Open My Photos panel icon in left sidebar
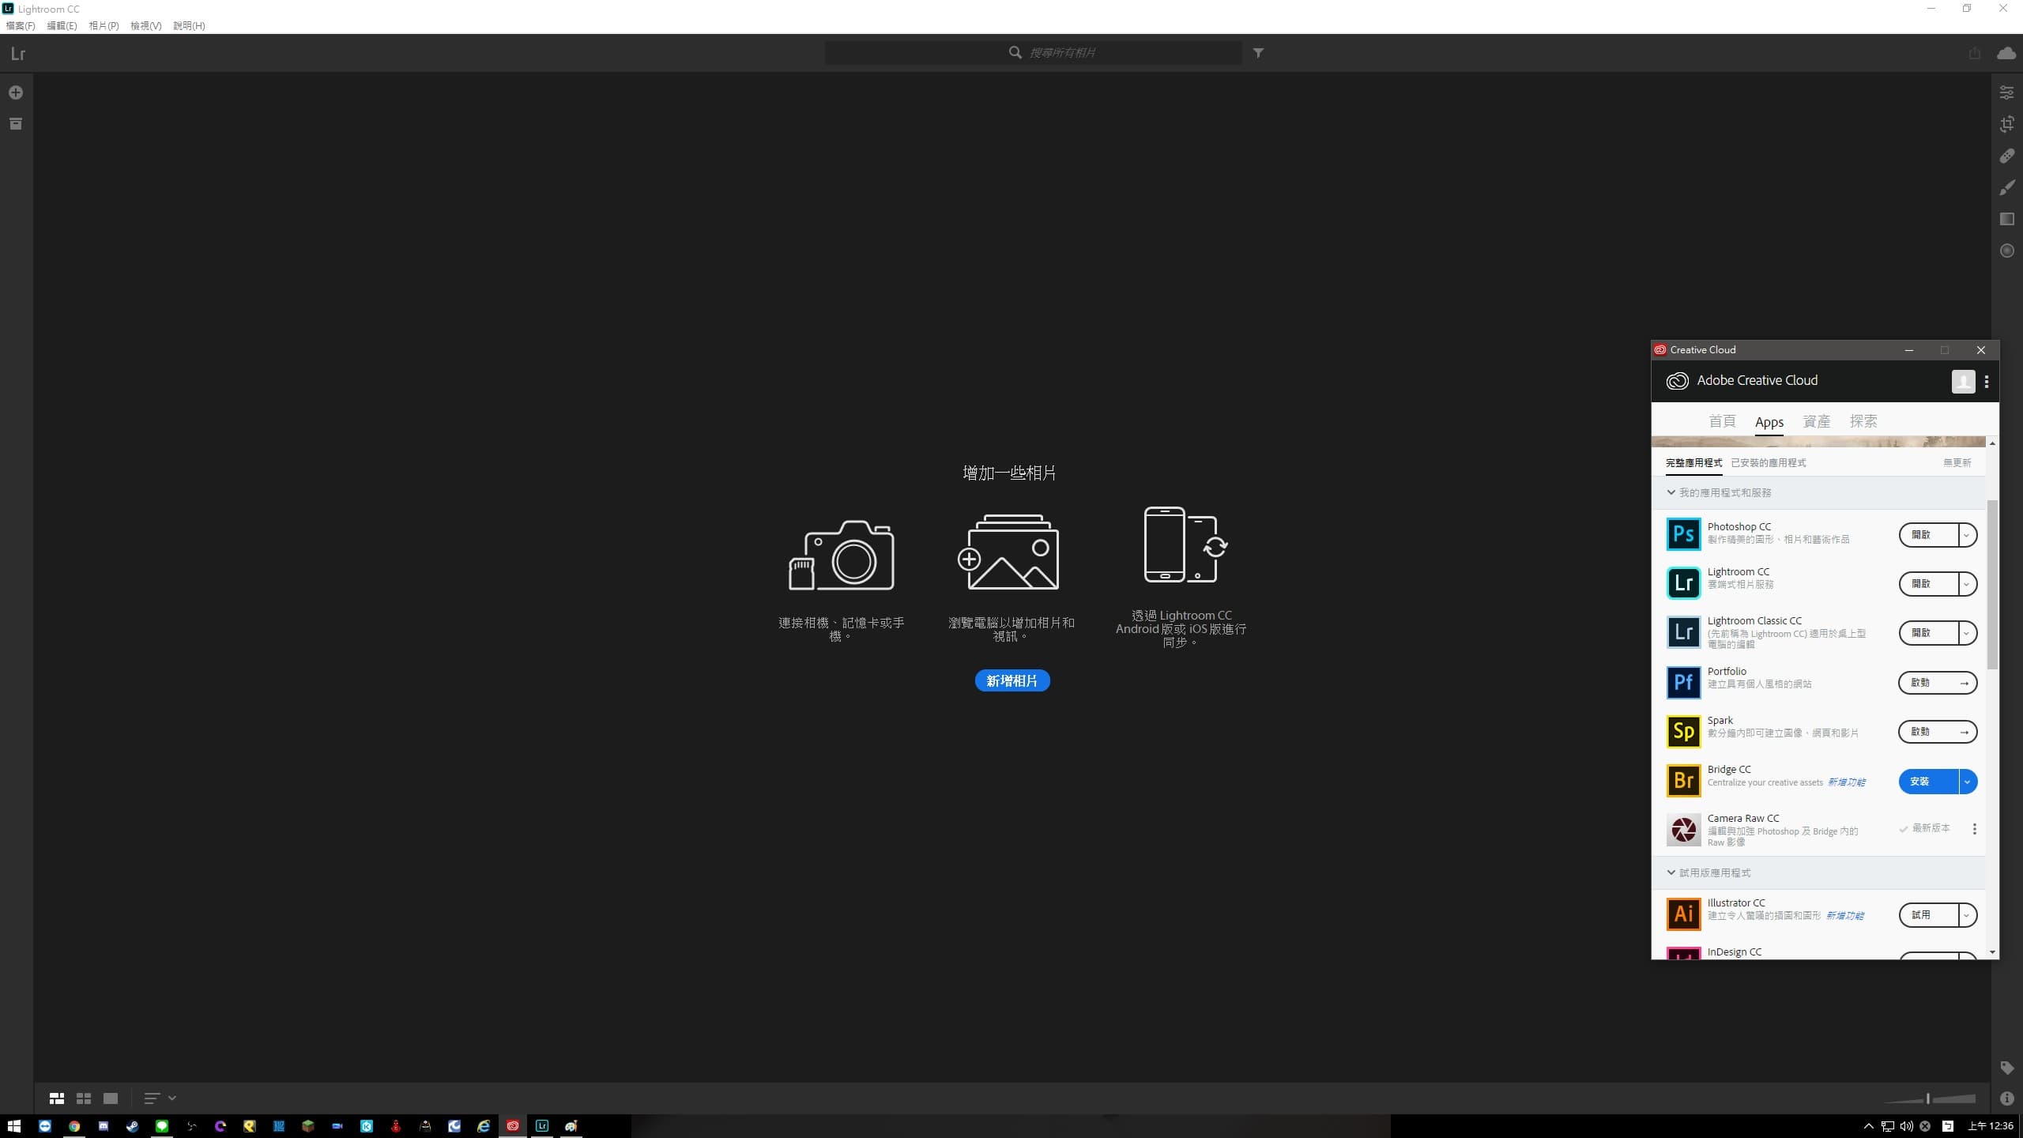The width and height of the screenshot is (2023, 1138). (x=16, y=124)
